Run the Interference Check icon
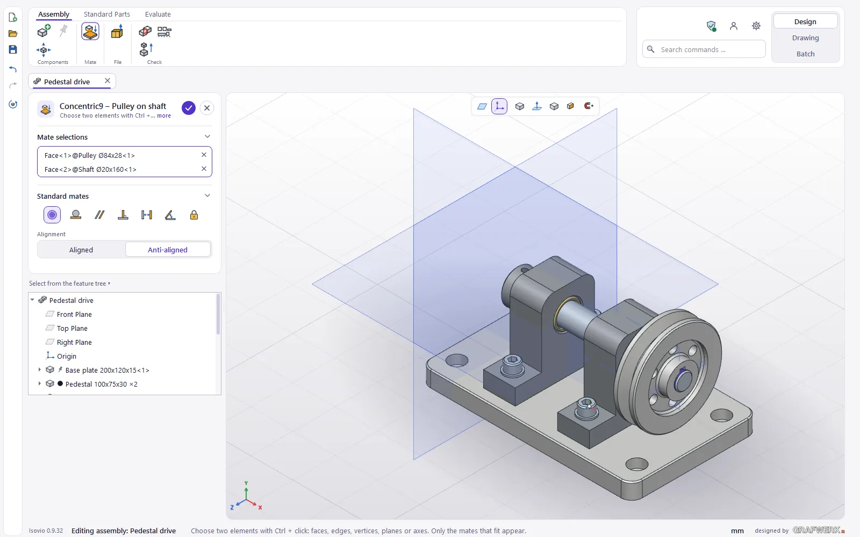 pyautogui.click(x=145, y=32)
